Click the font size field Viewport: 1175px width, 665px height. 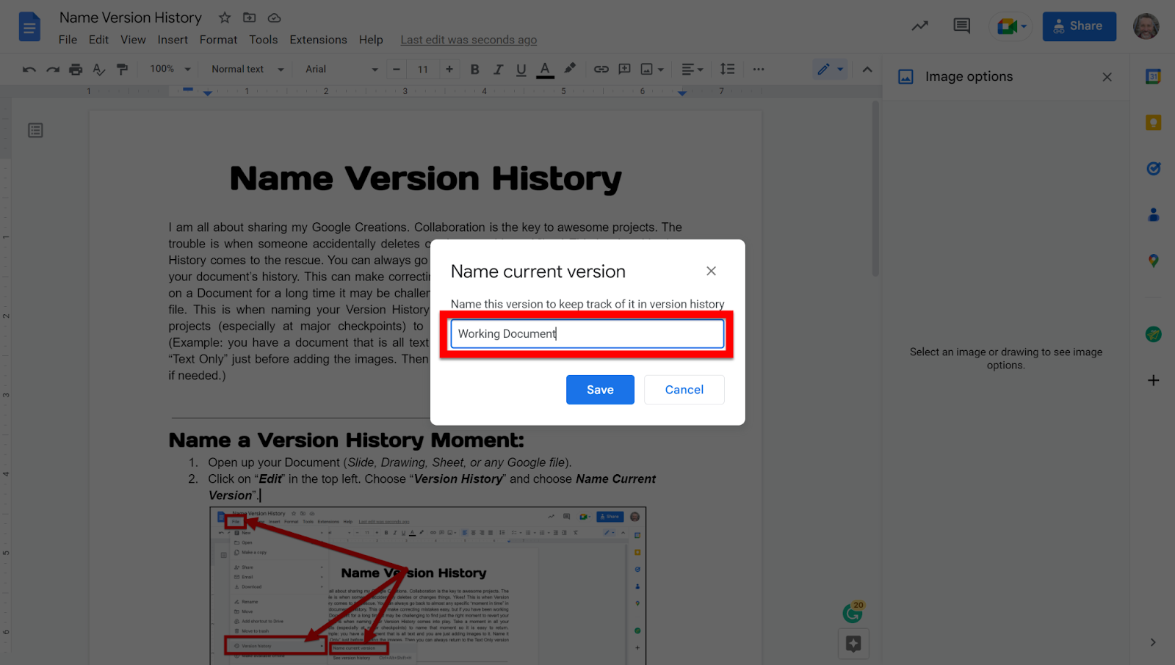423,69
